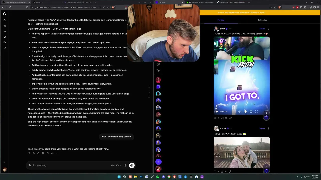The height and width of the screenshot is (180, 321).
Task: Toggle the right browser's sidebar panel
Action: 314,7
